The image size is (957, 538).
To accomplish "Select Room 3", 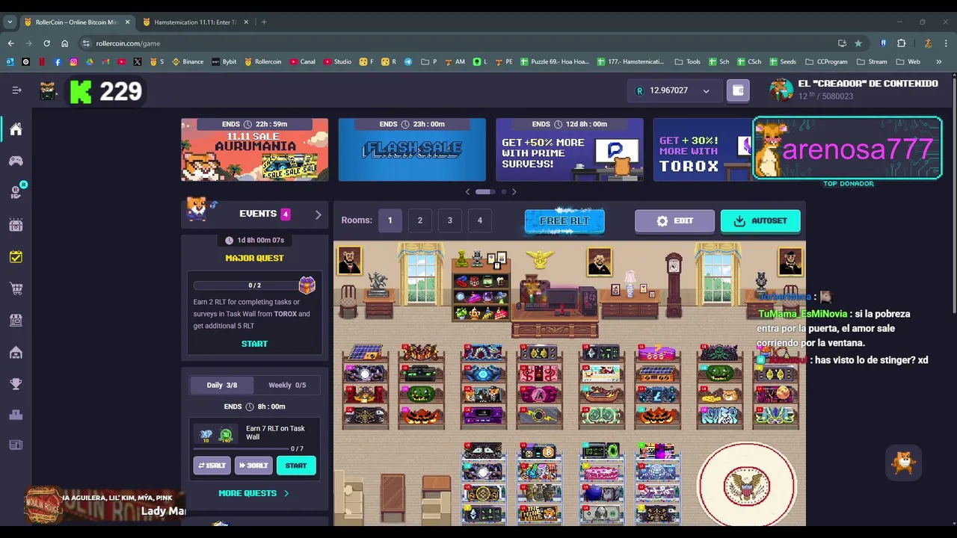I will (x=450, y=220).
